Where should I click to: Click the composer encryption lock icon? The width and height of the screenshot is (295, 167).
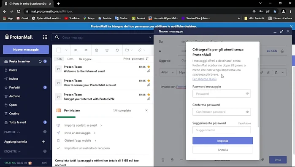point(172,160)
